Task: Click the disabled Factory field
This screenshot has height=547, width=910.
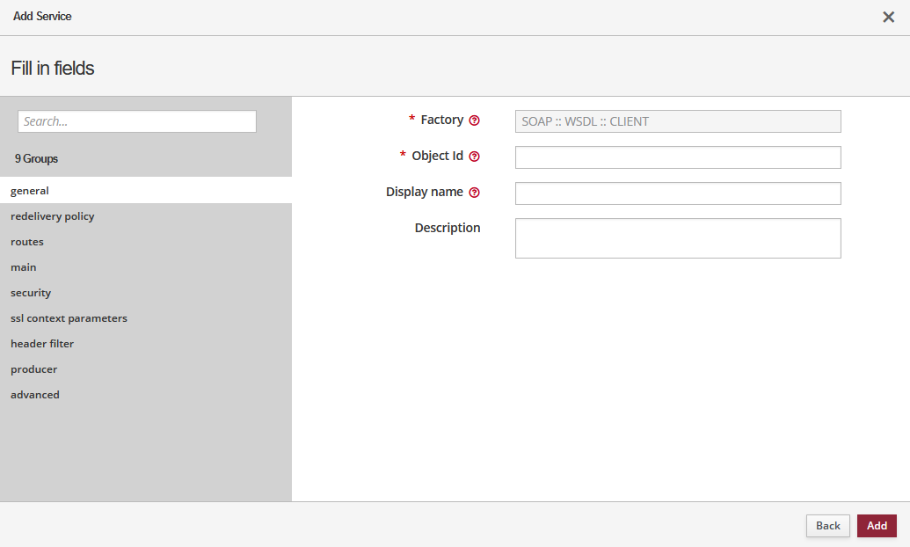Action: 678,121
